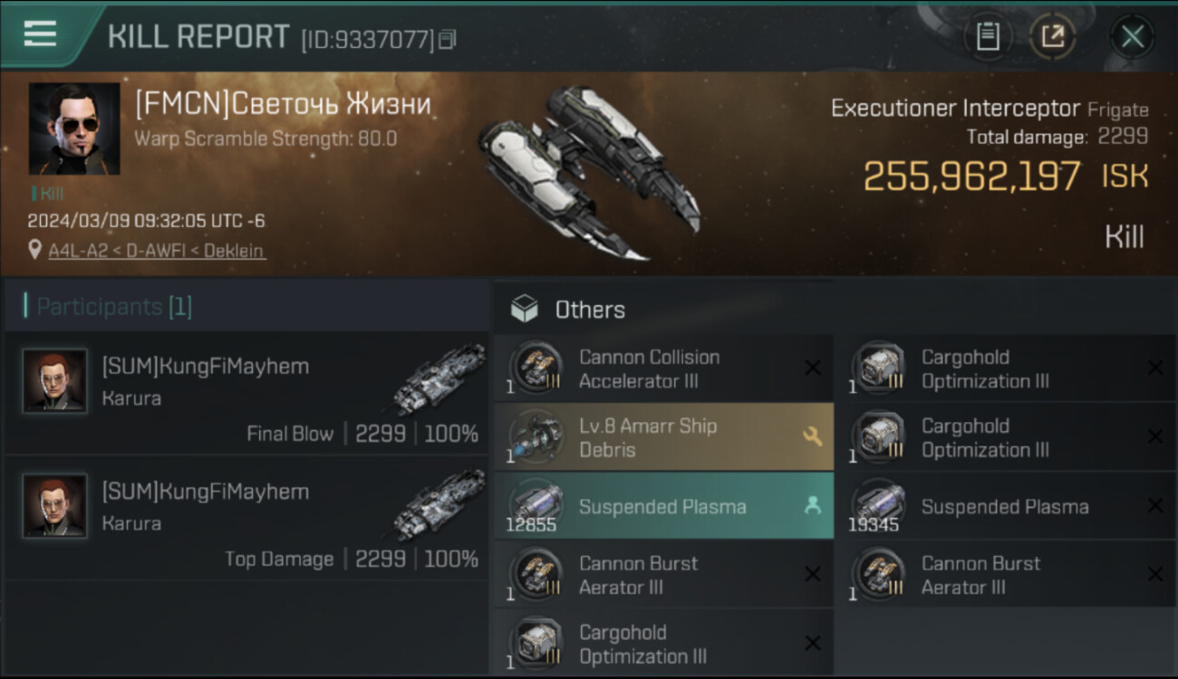Select Cannon Collision Accelerator III item
1178x679 pixels.
pos(663,368)
